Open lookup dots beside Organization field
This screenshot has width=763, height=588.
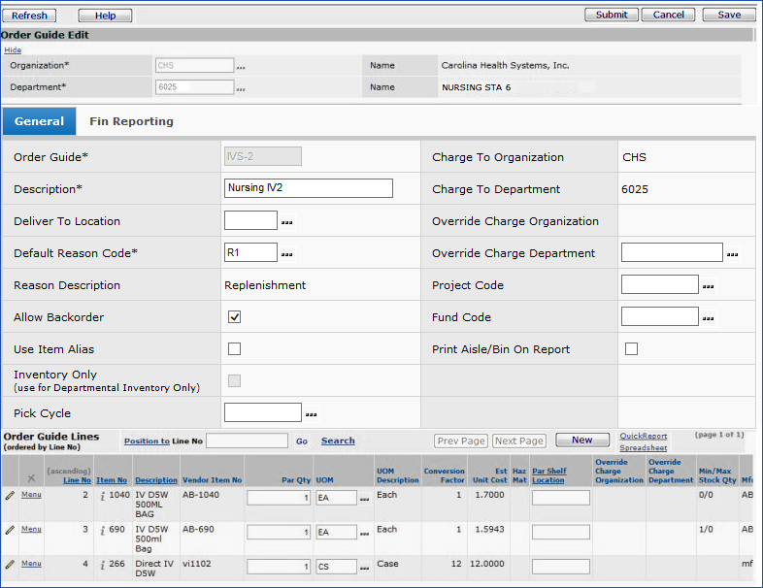(241, 67)
